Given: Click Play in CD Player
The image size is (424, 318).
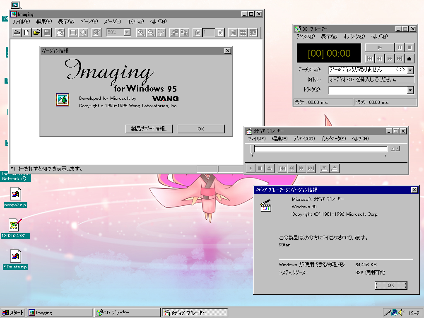Looking at the screenshot, I should 380,48.
